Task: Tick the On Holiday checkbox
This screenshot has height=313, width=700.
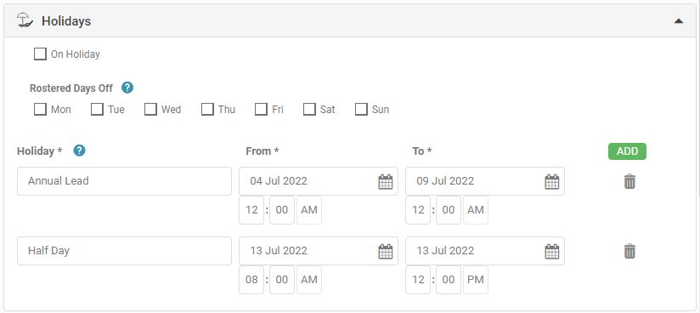Action: 40,54
